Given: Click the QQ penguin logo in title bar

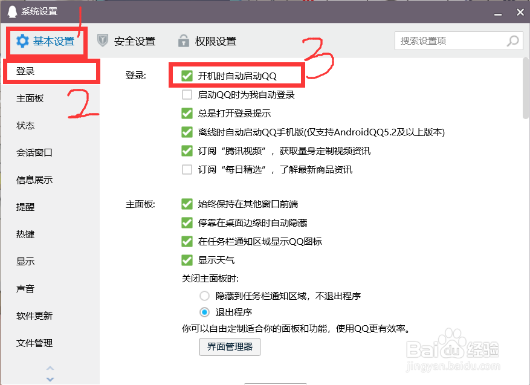Looking at the screenshot, I should [12, 11].
